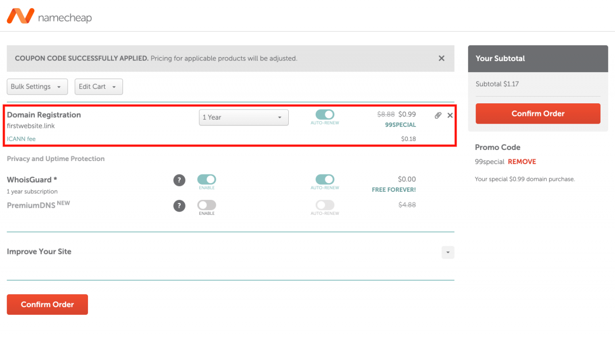
Task: Open the Edit Cart dropdown
Action: (x=98, y=87)
